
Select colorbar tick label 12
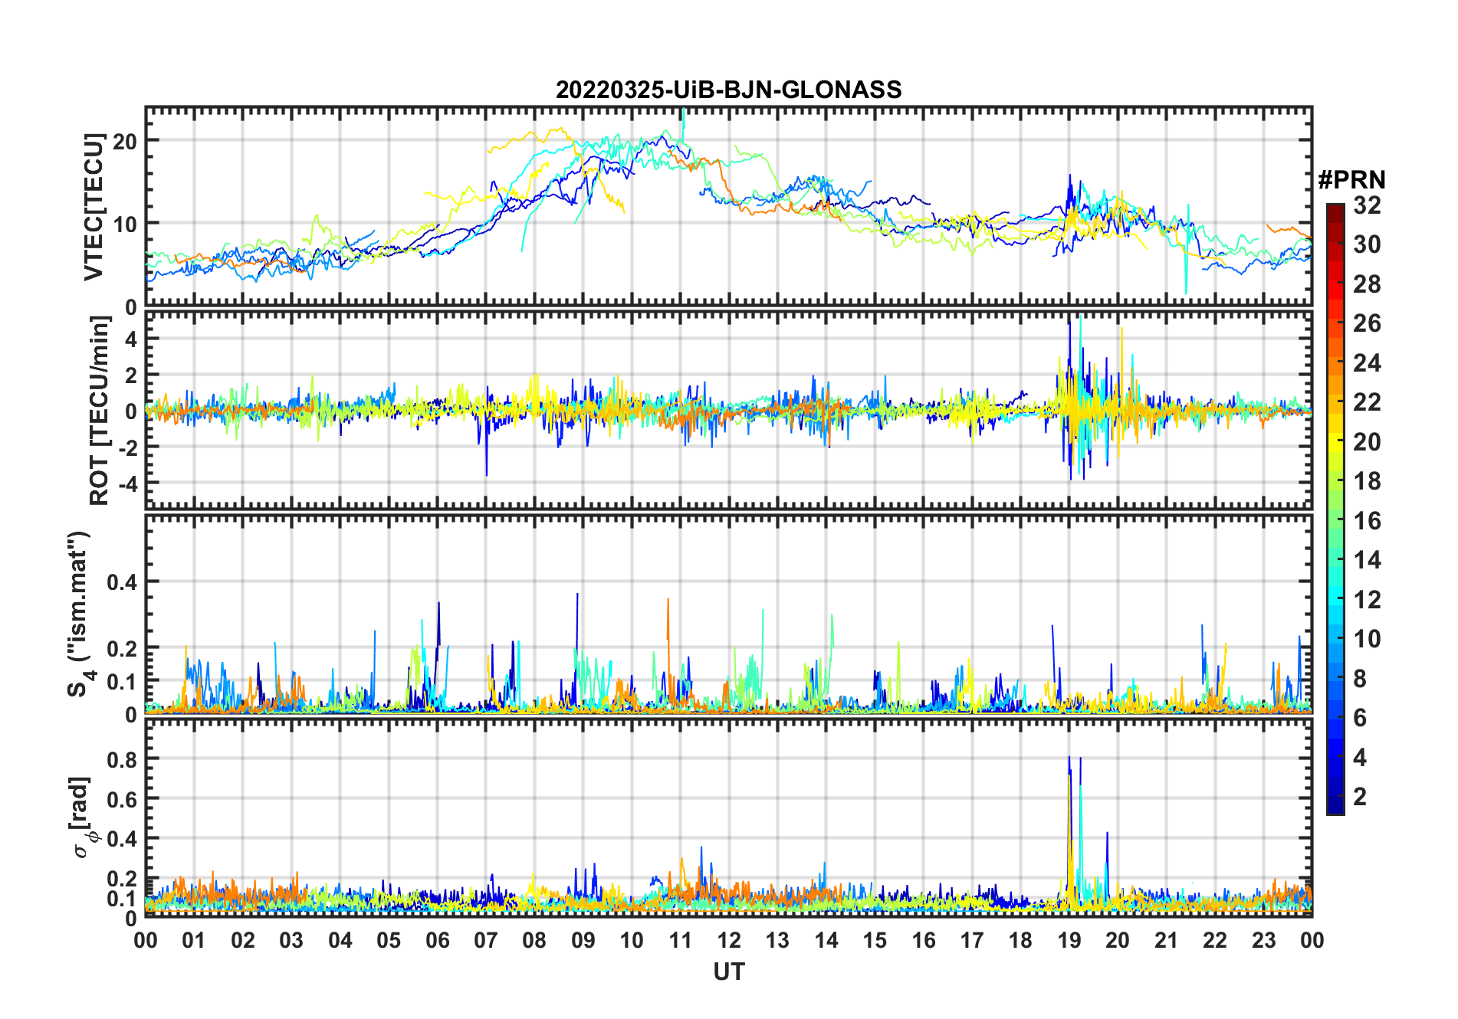click(x=1367, y=599)
